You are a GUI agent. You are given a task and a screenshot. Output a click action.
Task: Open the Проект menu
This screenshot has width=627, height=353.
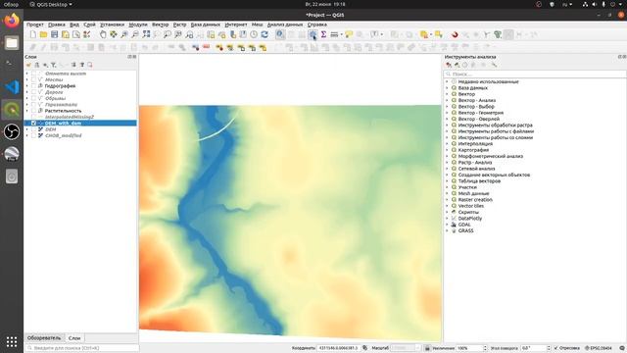(35, 25)
